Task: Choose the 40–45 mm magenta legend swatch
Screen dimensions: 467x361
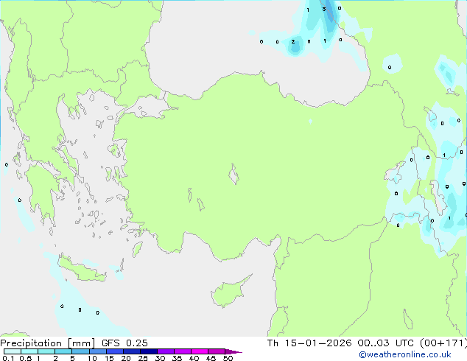Action: click(x=200, y=351)
